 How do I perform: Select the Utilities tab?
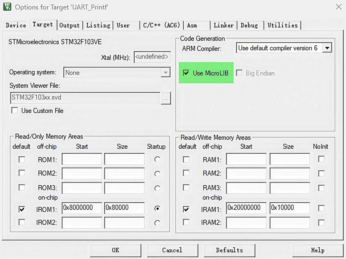(x=282, y=25)
